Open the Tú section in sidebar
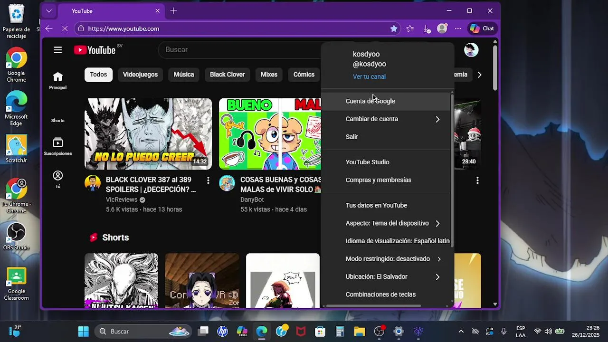Screen dimensions: 608x342 tap(58, 180)
